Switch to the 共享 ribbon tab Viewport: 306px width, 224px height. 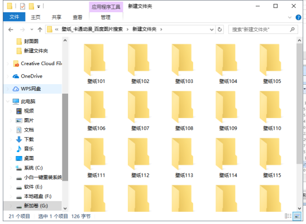coord(56,17)
